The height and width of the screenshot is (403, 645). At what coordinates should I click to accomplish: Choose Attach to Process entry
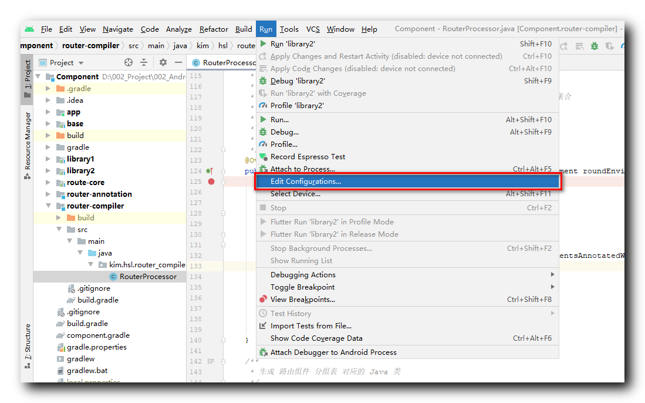[407, 169]
